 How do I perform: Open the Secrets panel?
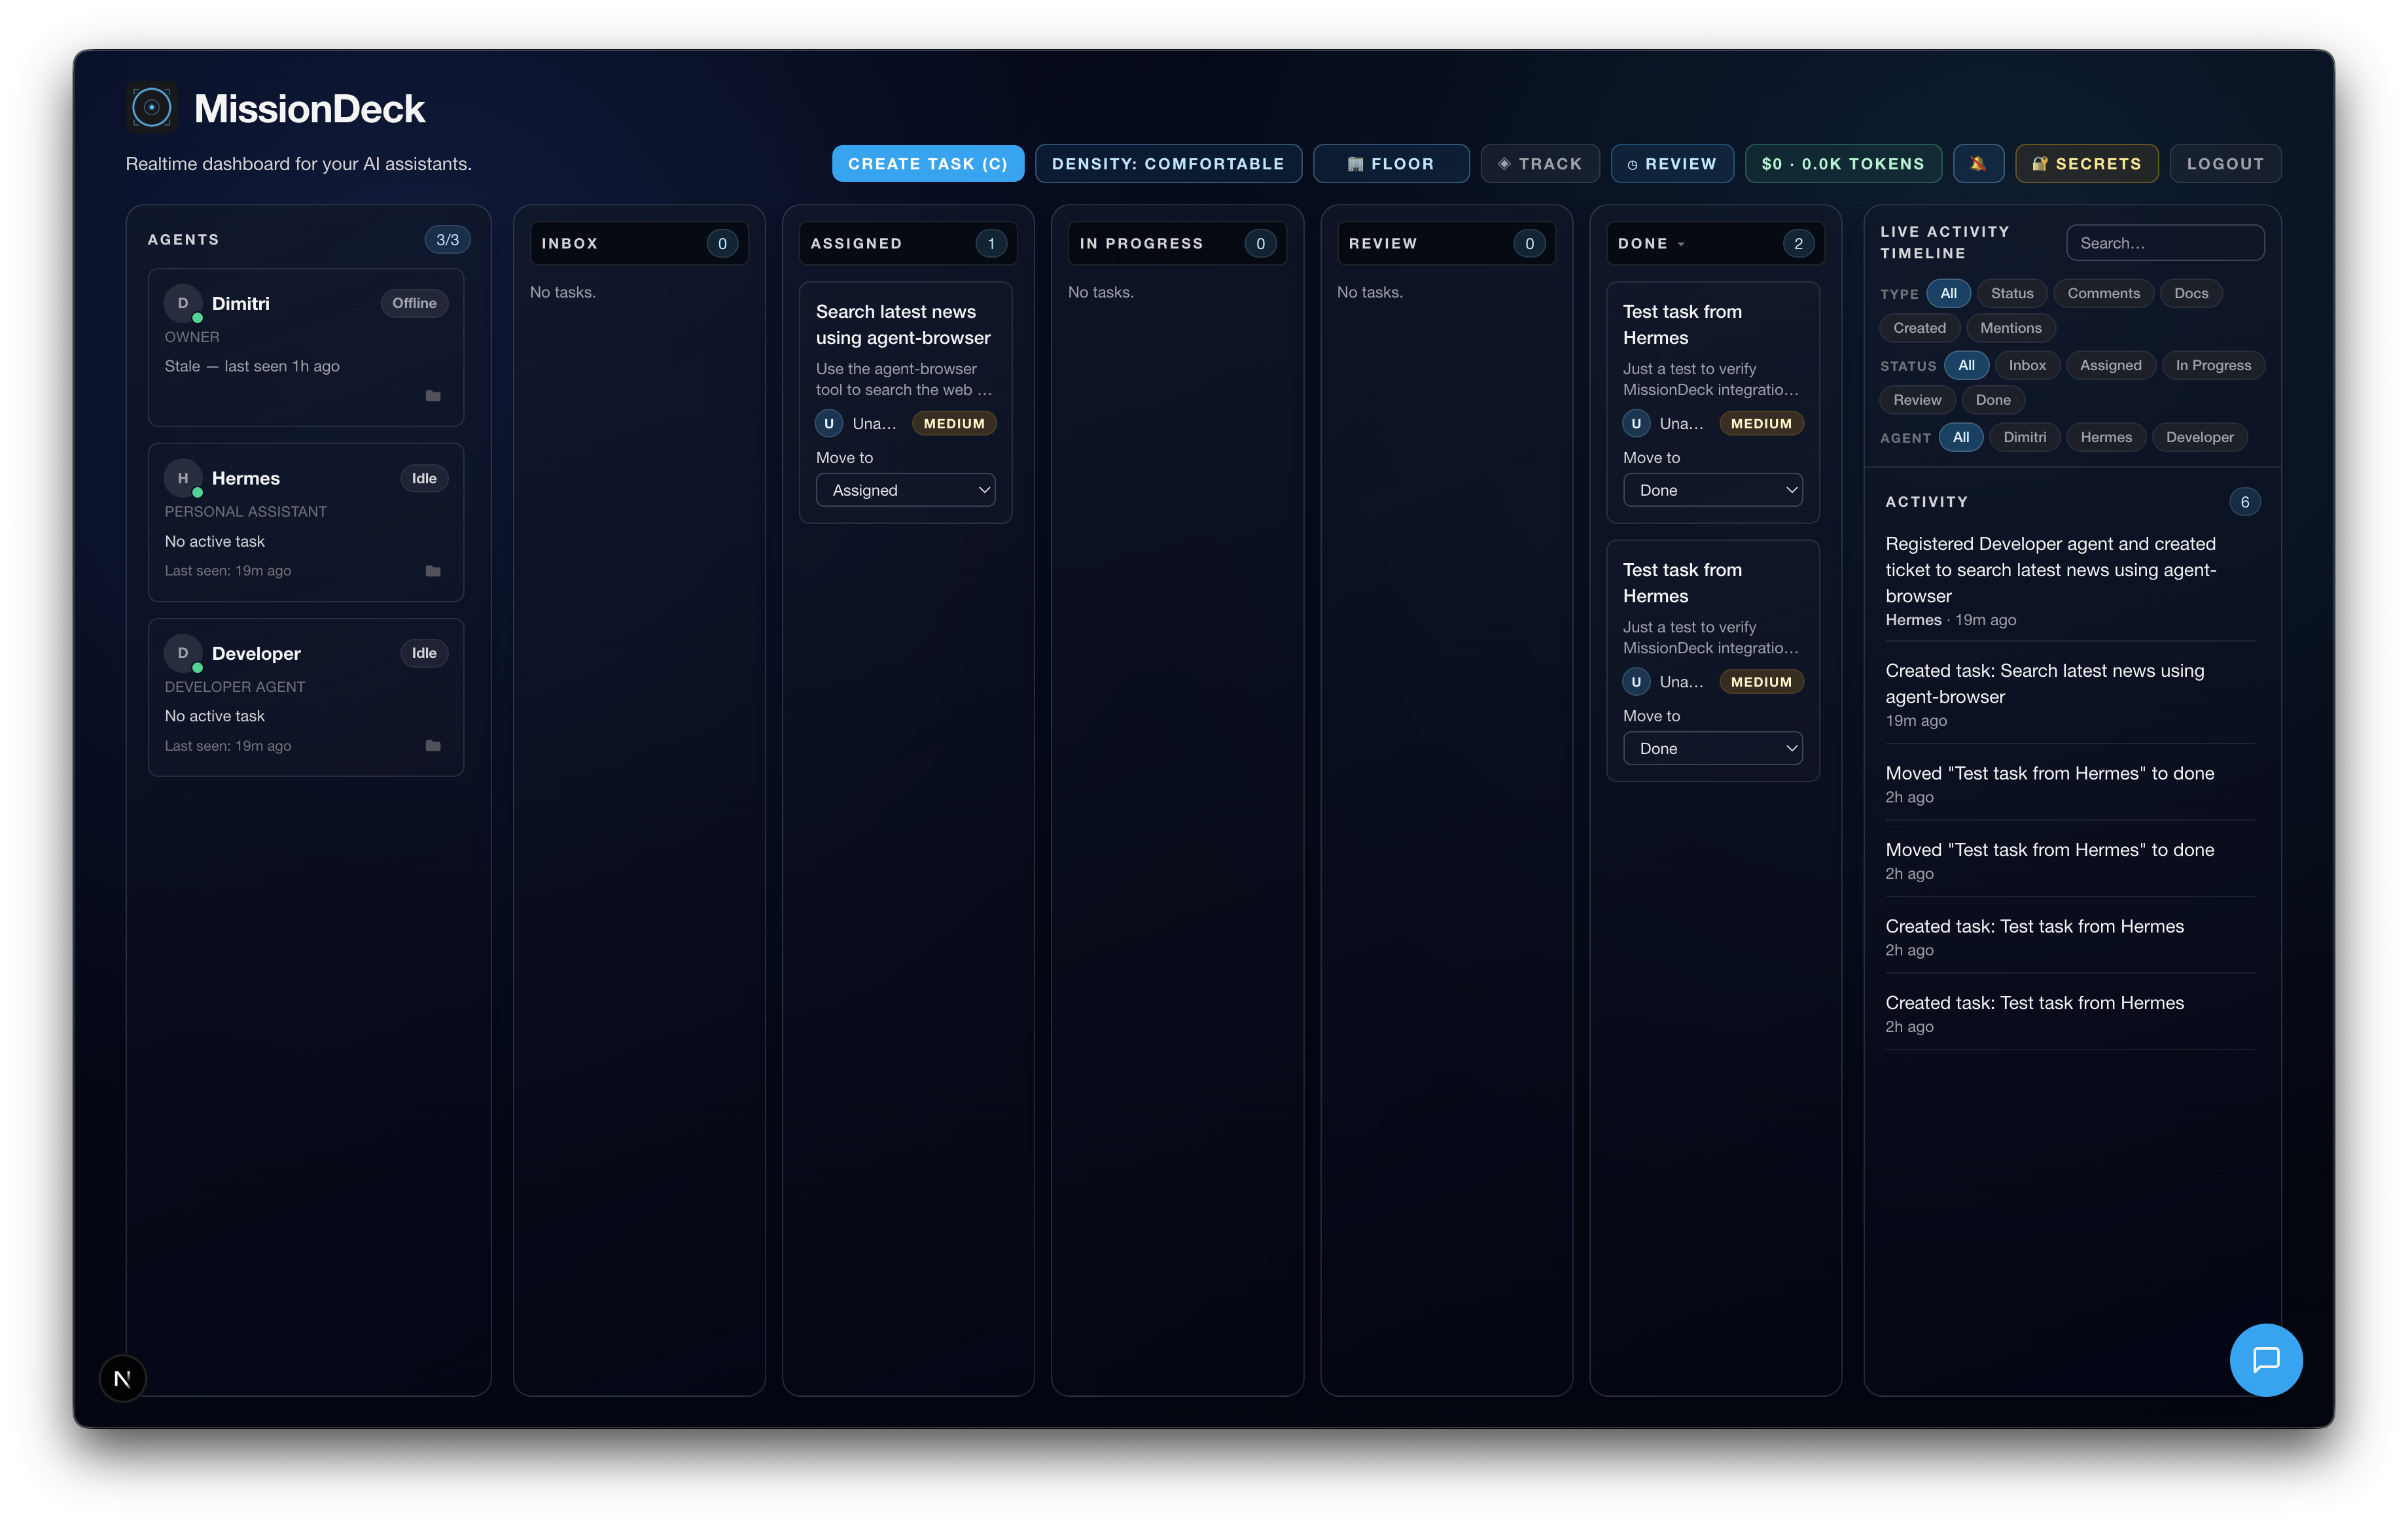[x=2086, y=163]
